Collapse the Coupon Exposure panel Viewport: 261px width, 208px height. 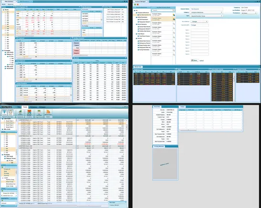(x=71, y=83)
